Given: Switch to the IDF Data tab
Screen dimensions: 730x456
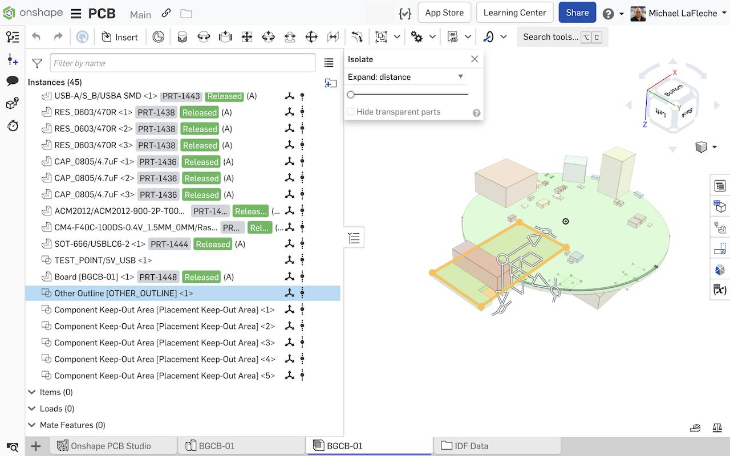Looking at the screenshot, I should tap(471, 446).
